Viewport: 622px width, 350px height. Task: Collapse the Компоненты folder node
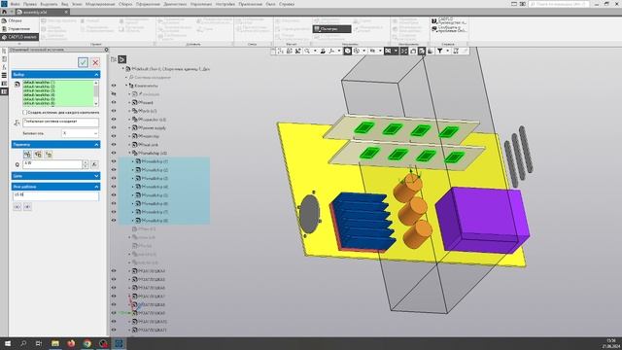[126, 86]
